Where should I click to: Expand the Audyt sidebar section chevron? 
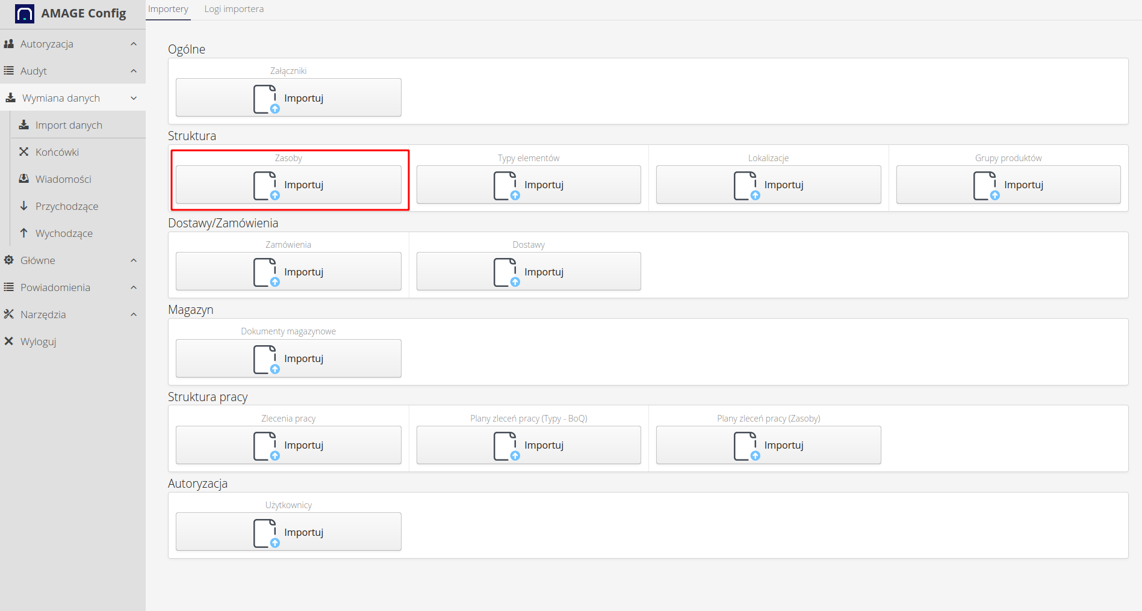pyautogui.click(x=134, y=71)
